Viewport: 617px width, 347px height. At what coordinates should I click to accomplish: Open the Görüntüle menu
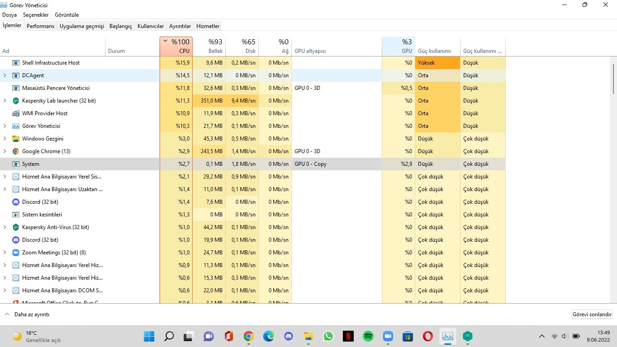pyautogui.click(x=67, y=15)
